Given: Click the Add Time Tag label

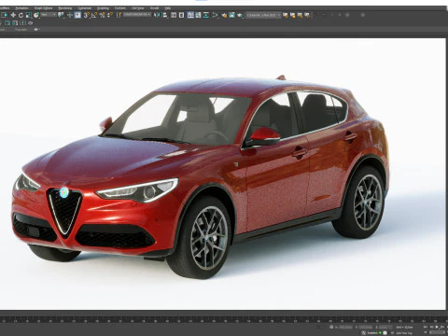Looking at the screenshot, I should pyautogui.click(x=404, y=333).
